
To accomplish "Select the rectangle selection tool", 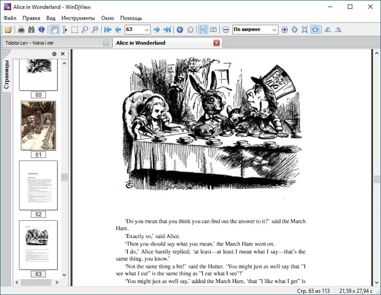I will pos(75,30).
